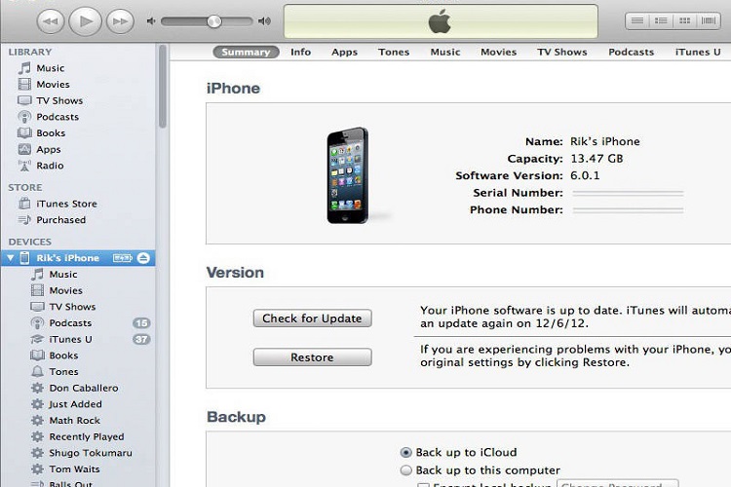The image size is (731, 487).
Task: Click the iTunes Store bag icon
Action: [24, 204]
